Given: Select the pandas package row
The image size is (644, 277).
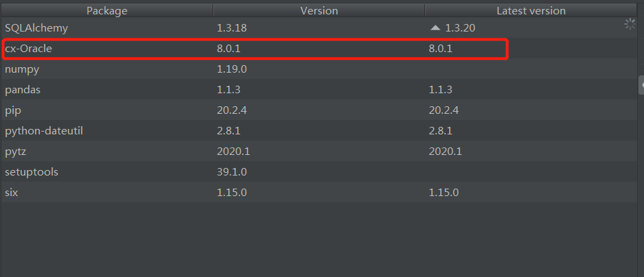Looking at the screenshot, I should click(x=319, y=89).
